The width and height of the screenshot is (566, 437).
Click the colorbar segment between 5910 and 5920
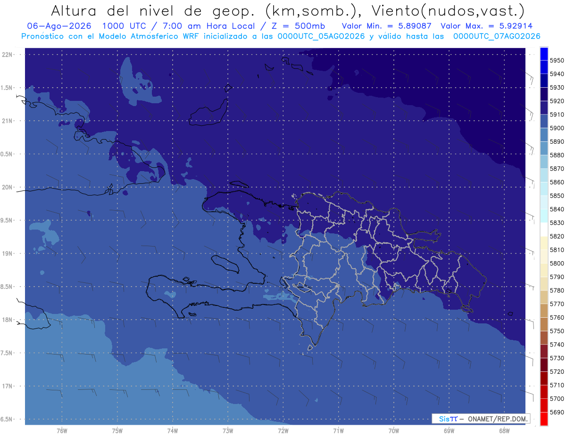point(543,107)
